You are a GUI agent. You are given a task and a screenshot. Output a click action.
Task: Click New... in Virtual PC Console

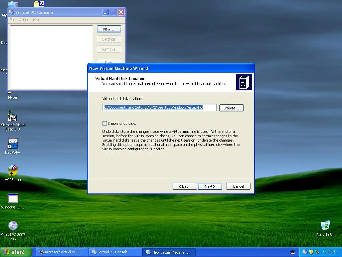tap(109, 29)
